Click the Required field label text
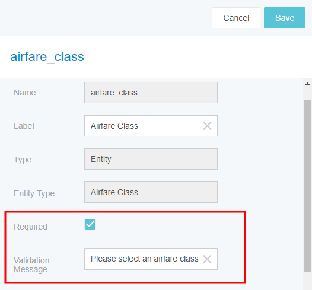The height and width of the screenshot is (290, 312). [x=30, y=227]
